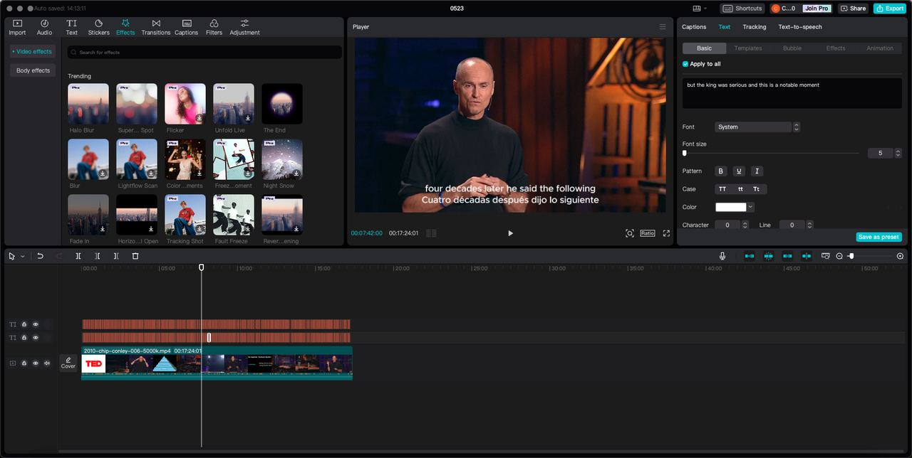The image size is (912, 458).
Task: Toggle main track magnet
Action: click(x=750, y=256)
